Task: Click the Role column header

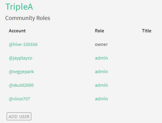Action: 99,31
